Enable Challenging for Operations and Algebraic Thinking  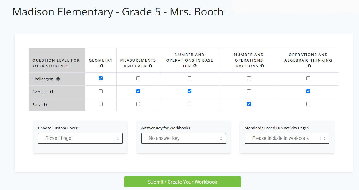308,79
